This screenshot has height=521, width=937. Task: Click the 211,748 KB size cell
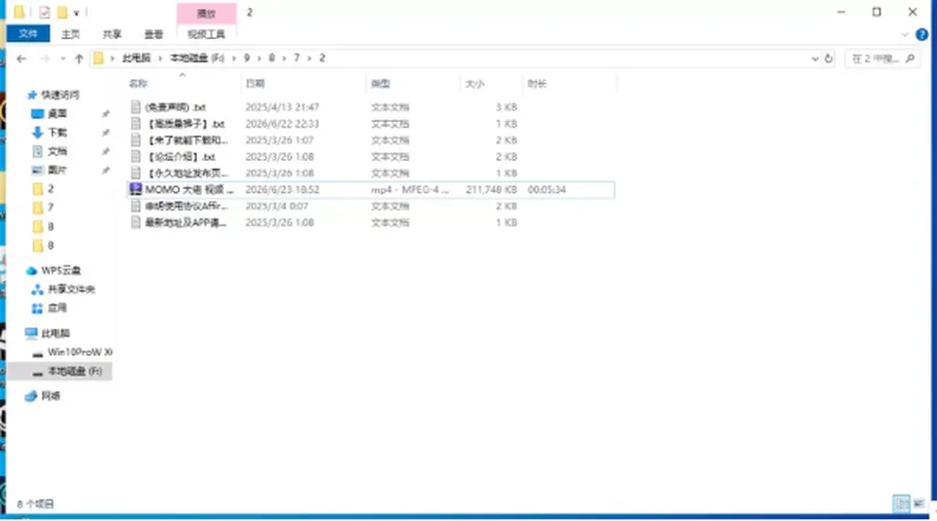[491, 189]
